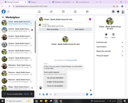Image resolution: width=128 pixels, height=103 pixels.
Task: Bookmark this page with the star icon
Action: (117, 6)
